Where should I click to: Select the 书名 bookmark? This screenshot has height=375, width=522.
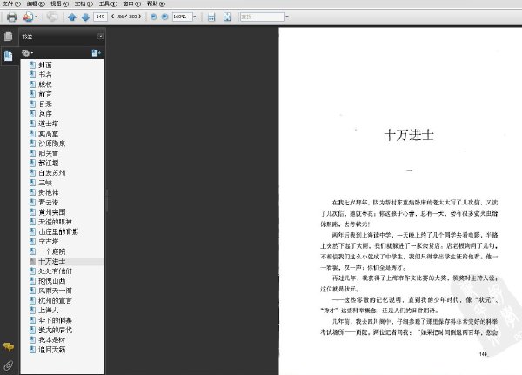click(45, 75)
